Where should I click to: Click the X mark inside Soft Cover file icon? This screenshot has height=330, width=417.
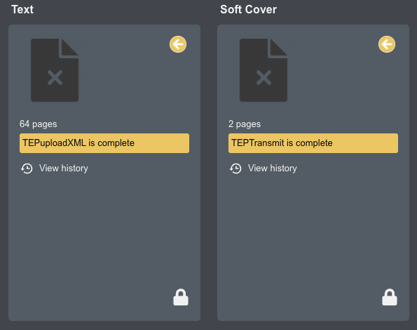[x=264, y=77]
